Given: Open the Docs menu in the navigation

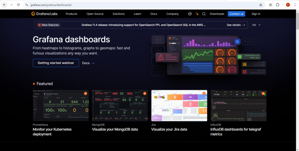Looking at the screenshot, I should pos(154,14).
